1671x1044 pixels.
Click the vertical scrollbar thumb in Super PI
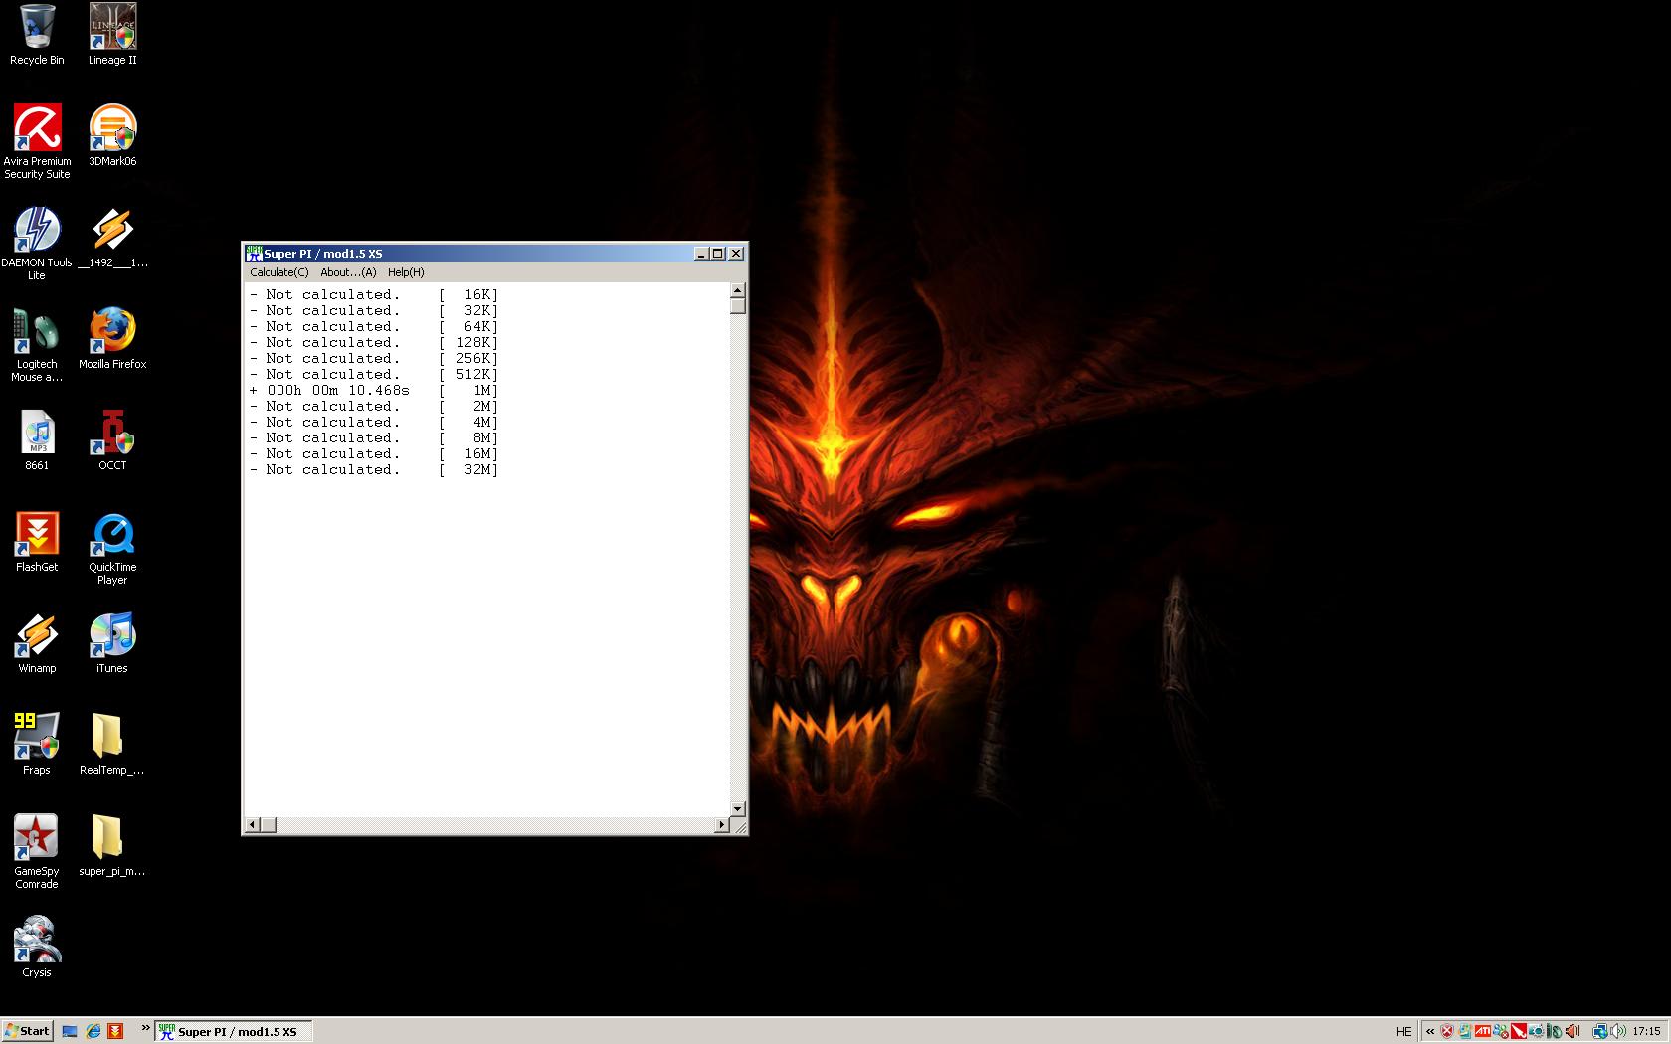(737, 305)
